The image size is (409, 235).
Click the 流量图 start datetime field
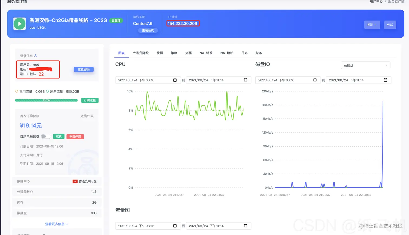(148, 226)
